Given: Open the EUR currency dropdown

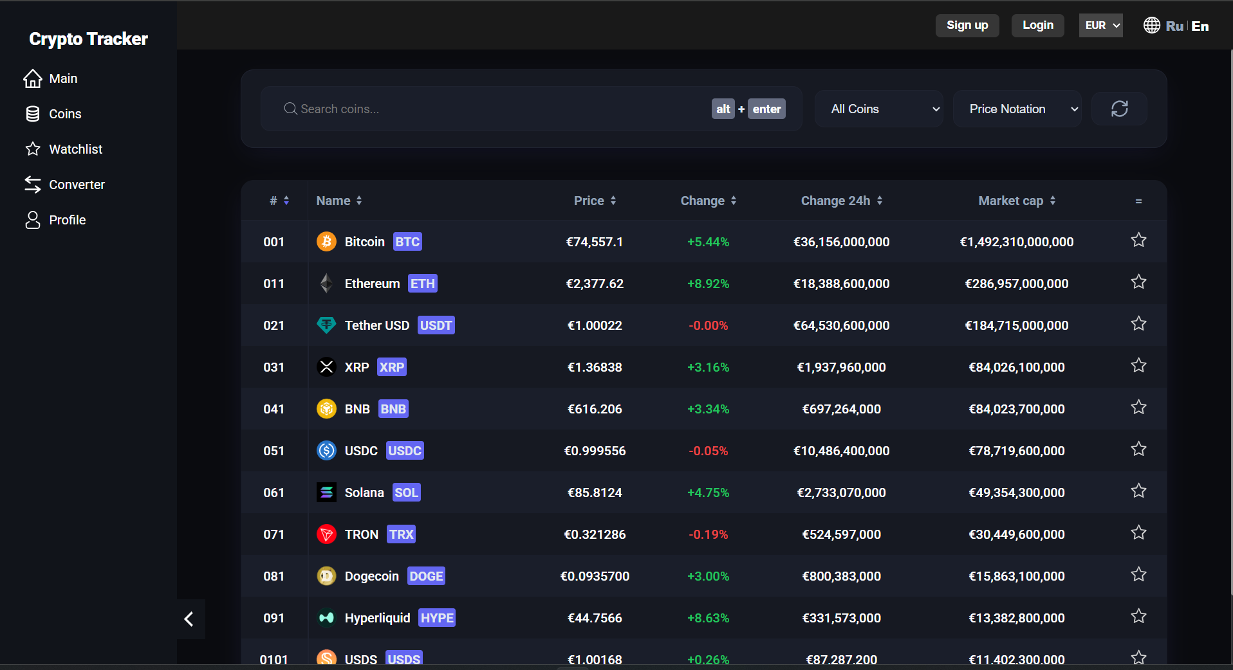Looking at the screenshot, I should tap(1100, 26).
